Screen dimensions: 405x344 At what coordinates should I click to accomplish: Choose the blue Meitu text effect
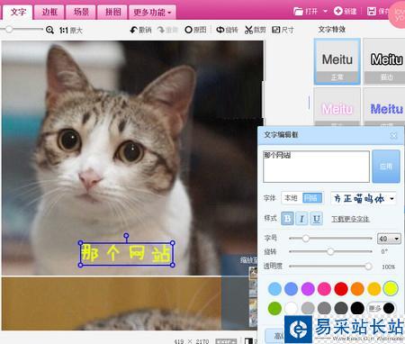[x=385, y=106]
